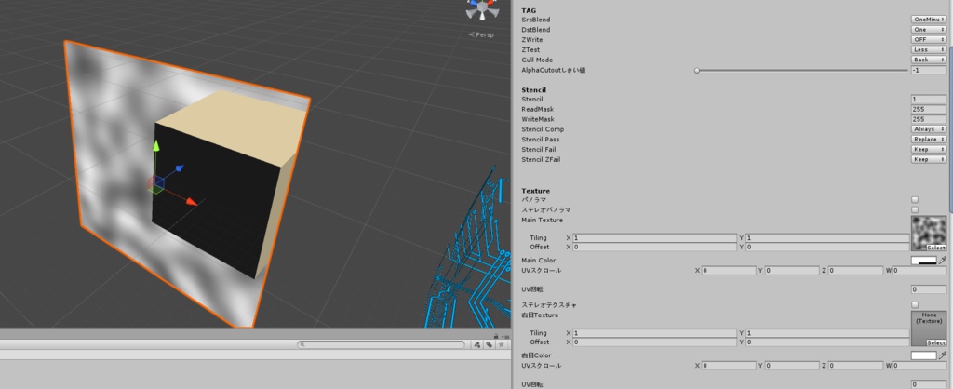
Task: Open the panel options menu icon
Action: 505,336
